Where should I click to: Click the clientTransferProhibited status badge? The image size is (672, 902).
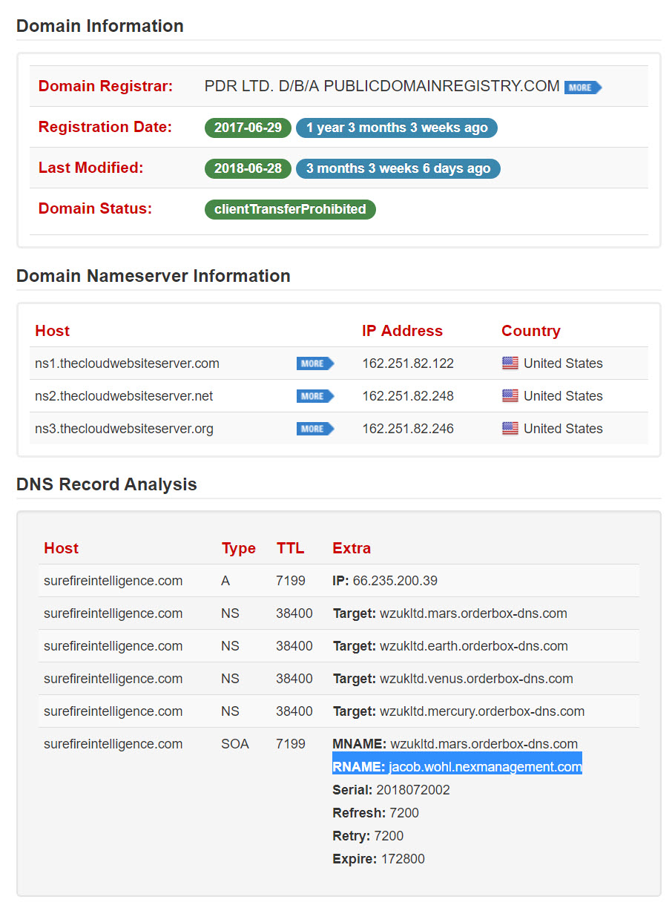pyautogui.click(x=290, y=209)
